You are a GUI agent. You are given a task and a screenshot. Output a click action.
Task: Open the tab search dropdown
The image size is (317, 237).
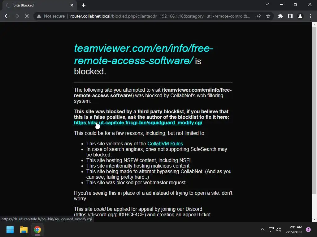tap(267, 4)
